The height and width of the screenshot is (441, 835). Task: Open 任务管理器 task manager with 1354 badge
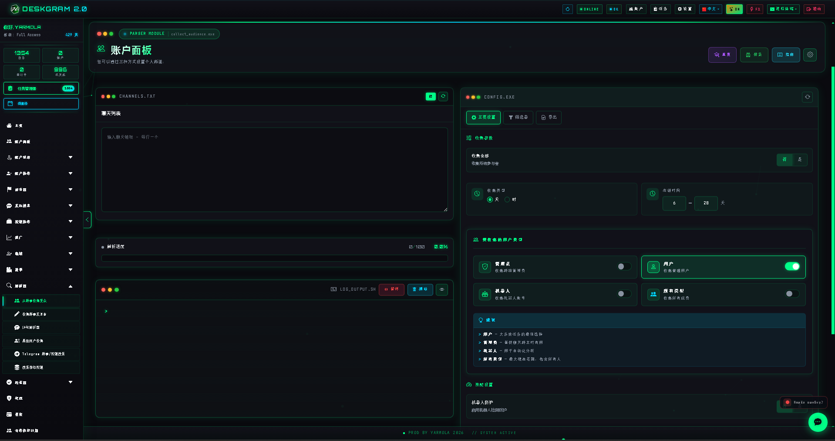coord(41,88)
